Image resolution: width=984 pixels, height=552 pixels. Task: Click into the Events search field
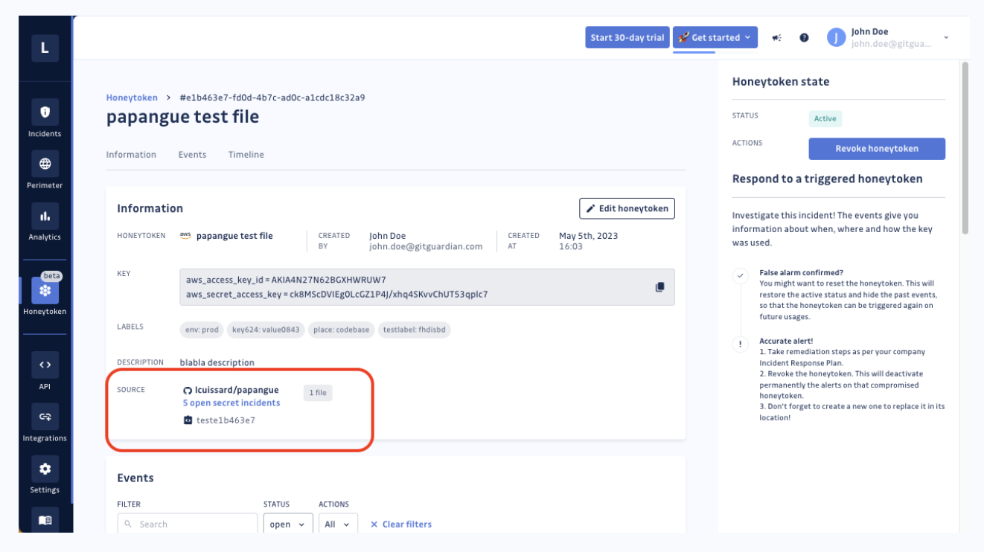coord(188,524)
